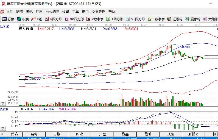Screen dimensions: 218x139
Task: Open the 板块 sectors view
Action: coord(23,19)
